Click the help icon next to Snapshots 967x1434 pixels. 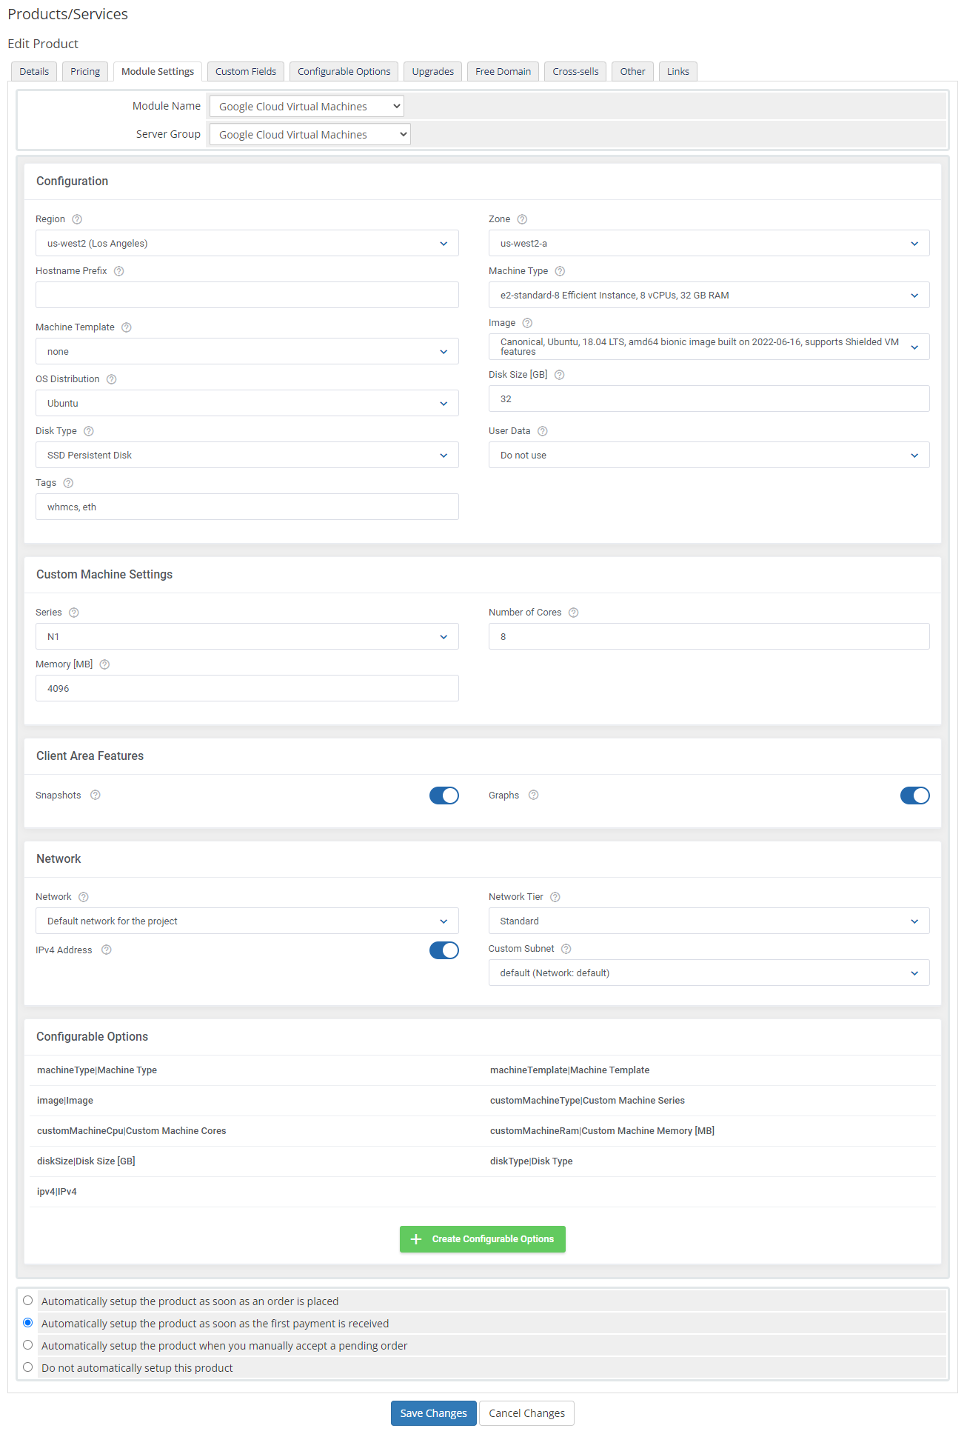pyautogui.click(x=96, y=795)
